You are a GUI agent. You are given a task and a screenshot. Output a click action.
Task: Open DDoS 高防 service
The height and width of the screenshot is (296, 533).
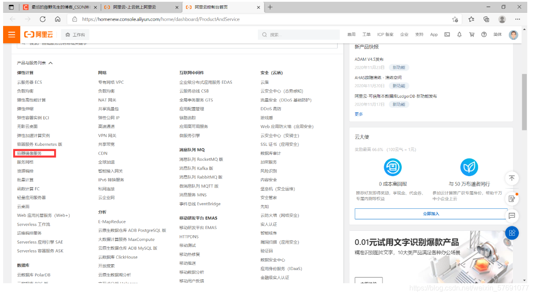pyautogui.click(x=271, y=109)
